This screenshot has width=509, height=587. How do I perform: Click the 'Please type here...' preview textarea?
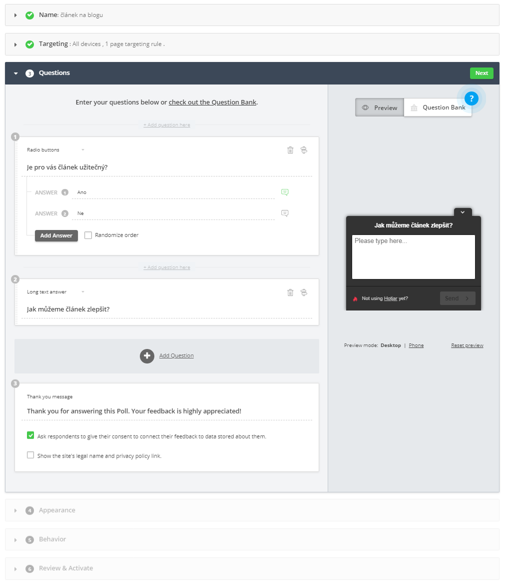click(x=413, y=257)
